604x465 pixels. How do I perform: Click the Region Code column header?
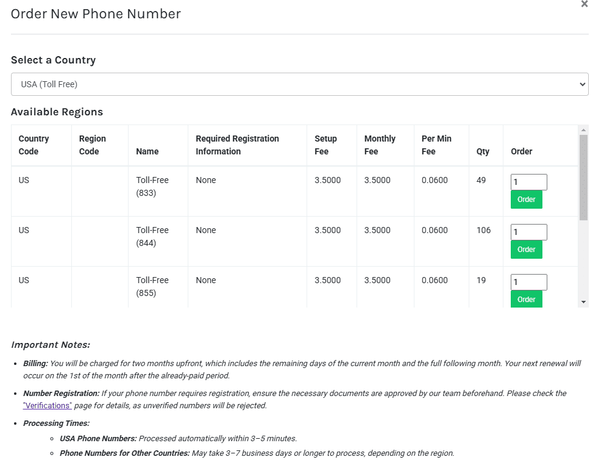pyautogui.click(x=92, y=145)
